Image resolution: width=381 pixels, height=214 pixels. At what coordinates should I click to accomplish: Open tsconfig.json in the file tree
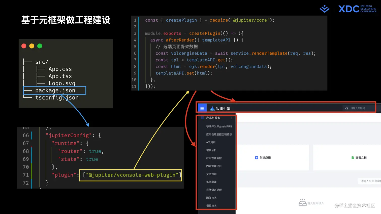click(x=57, y=98)
